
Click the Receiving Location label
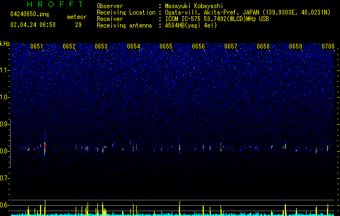click(x=126, y=12)
